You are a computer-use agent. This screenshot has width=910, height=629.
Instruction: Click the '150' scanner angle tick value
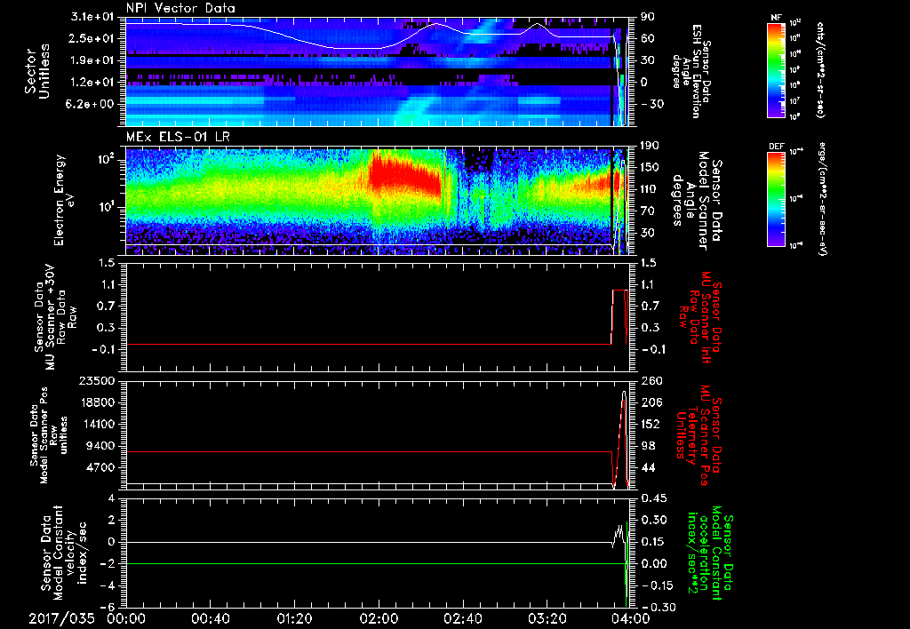(x=651, y=168)
